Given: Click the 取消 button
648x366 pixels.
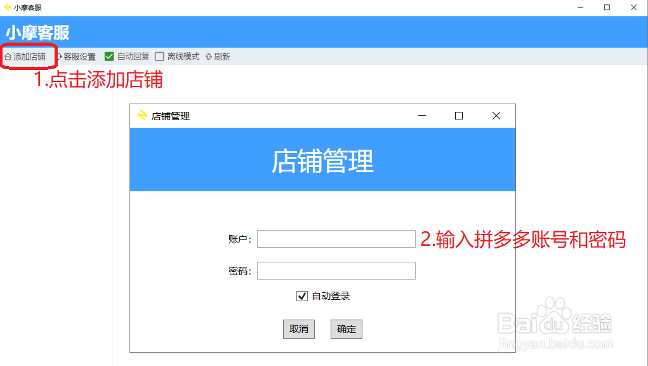Looking at the screenshot, I should [x=299, y=329].
